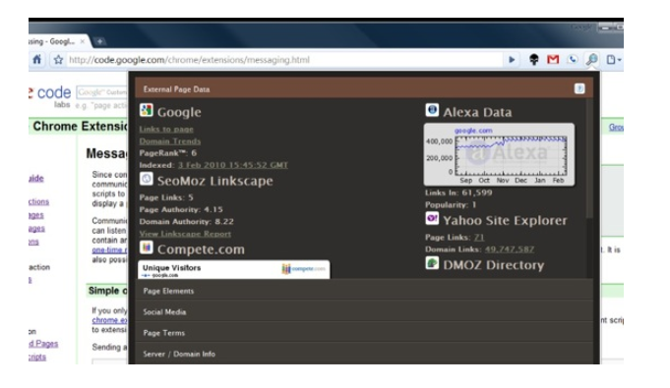
Task: Expand the Server / Domain Info section
Action: coord(364,354)
